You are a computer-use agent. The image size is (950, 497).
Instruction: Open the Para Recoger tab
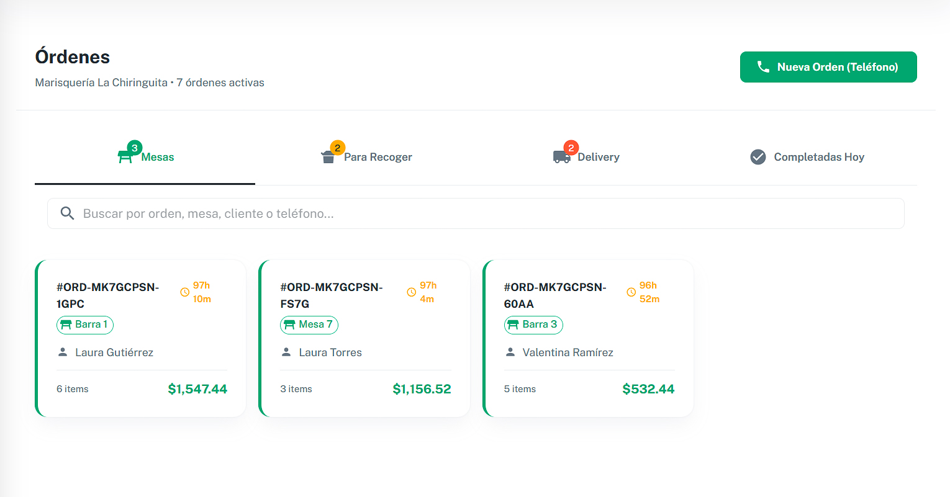click(366, 158)
